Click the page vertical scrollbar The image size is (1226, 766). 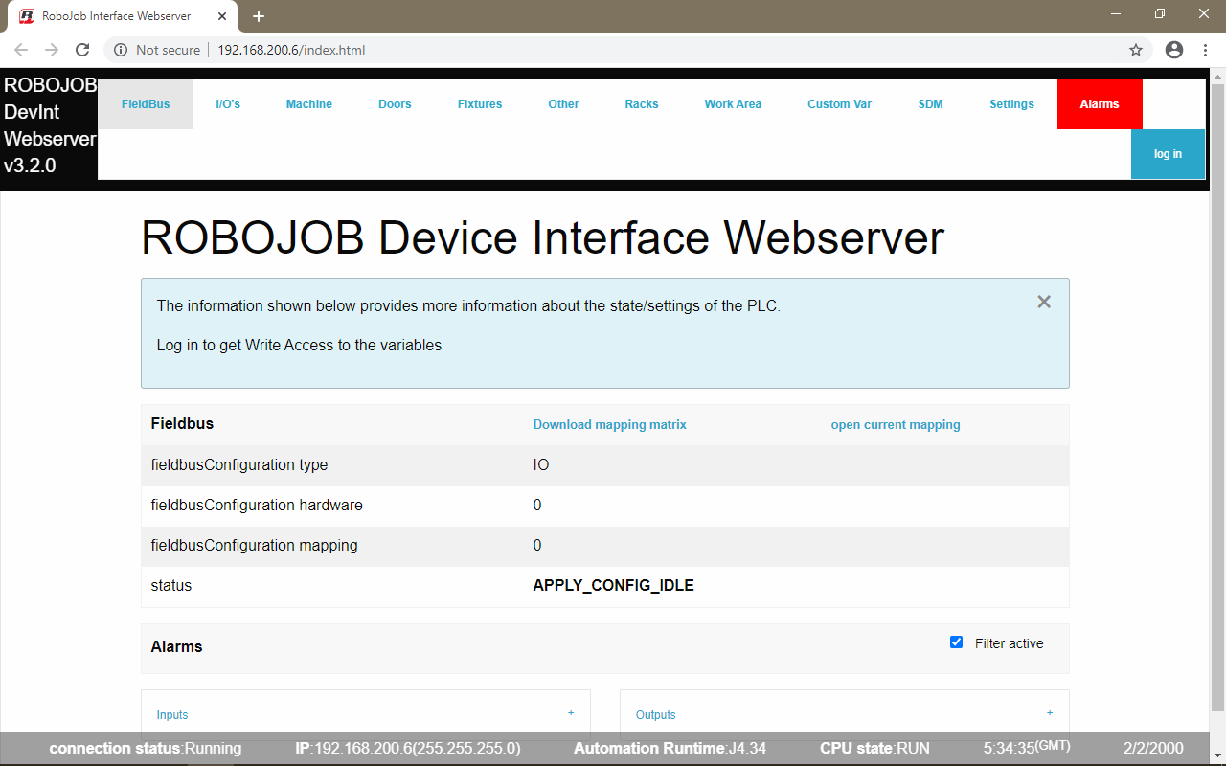(x=1218, y=397)
